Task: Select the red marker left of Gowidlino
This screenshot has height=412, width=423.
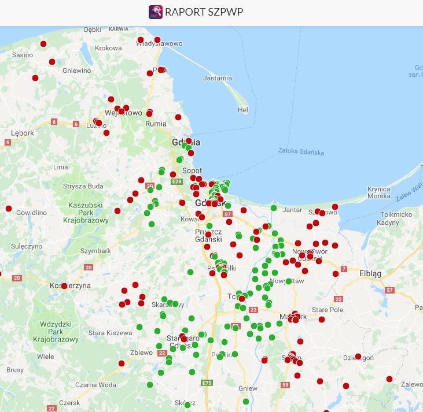Action: click(x=9, y=209)
